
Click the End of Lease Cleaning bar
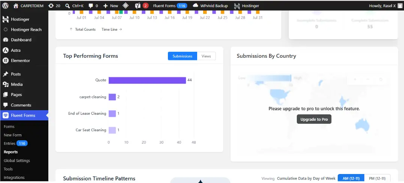click(x=112, y=113)
